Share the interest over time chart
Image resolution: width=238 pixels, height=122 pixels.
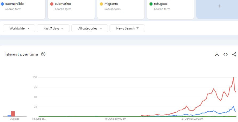click(x=234, y=54)
